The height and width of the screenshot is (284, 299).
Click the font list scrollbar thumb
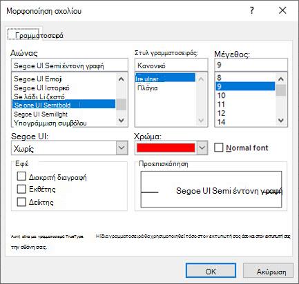pos(121,105)
